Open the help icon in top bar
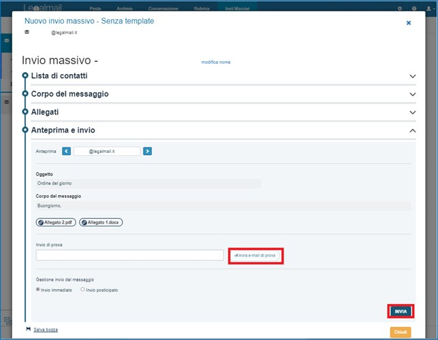This screenshot has height=340, width=438. pos(414,8)
